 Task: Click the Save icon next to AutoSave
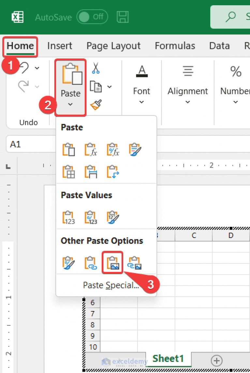(x=123, y=17)
